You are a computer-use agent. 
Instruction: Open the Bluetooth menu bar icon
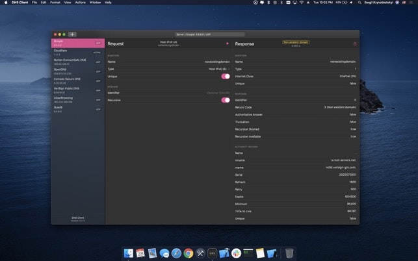click(x=281, y=3)
